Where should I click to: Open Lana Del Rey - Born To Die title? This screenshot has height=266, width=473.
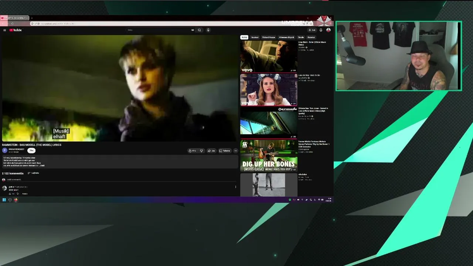tap(309, 75)
